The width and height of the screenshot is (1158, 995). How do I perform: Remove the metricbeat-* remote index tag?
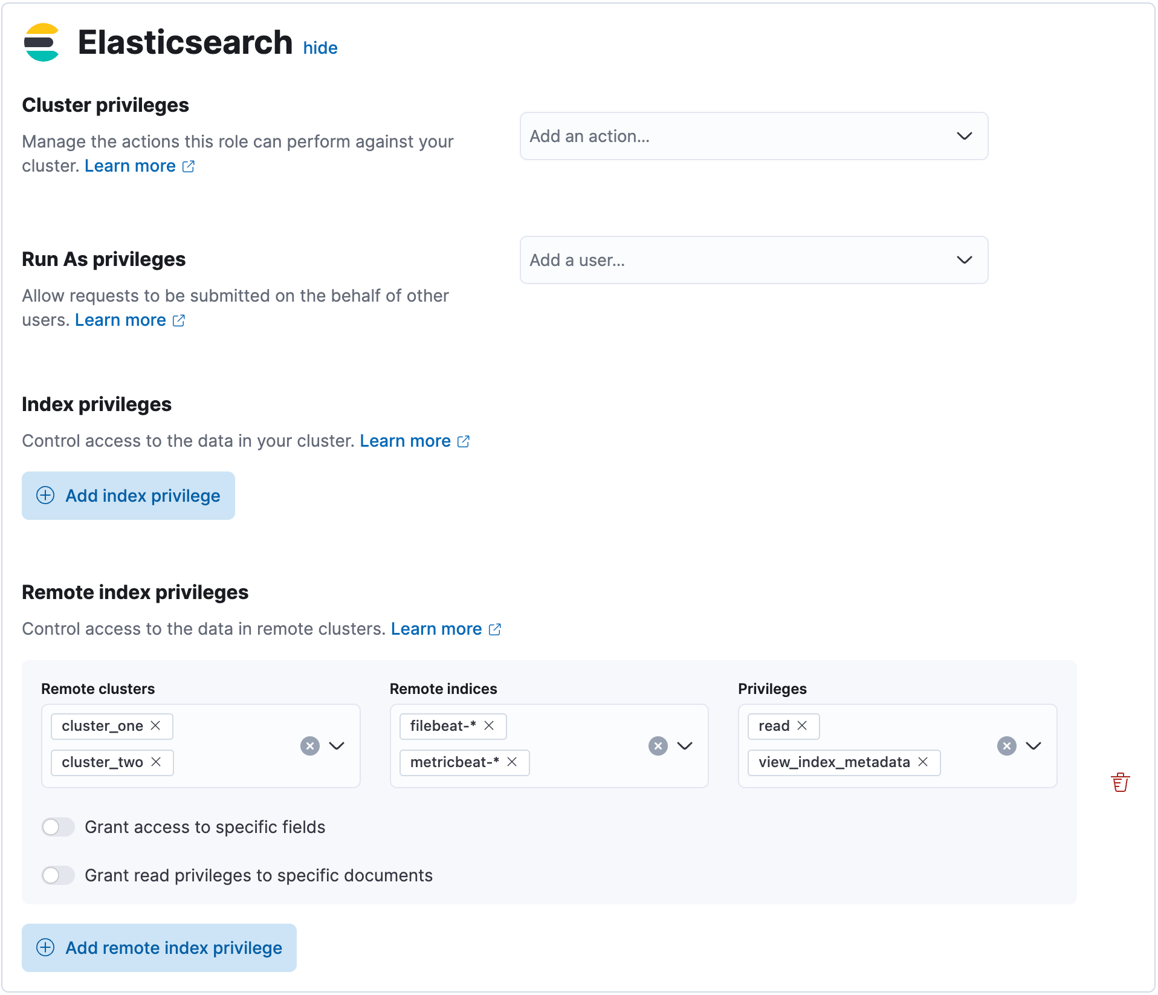click(x=511, y=762)
